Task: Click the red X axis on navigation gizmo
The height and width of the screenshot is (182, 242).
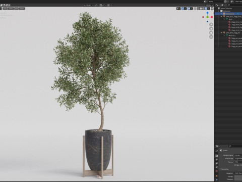Action: click(212, 17)
